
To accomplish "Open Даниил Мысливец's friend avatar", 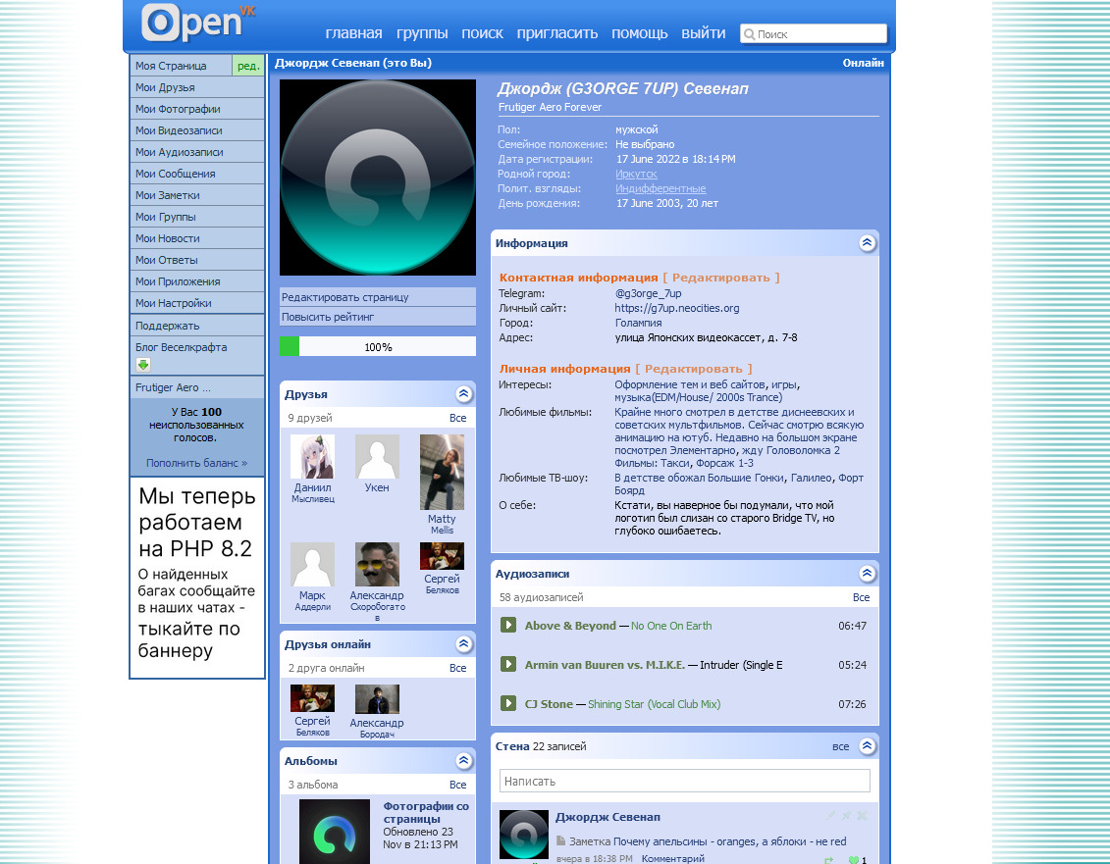I will click(312, 456).
